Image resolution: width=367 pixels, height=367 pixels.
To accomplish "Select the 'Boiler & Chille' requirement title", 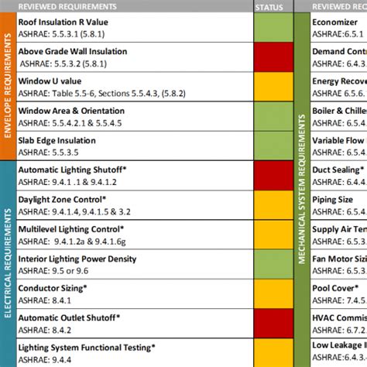I will pyautogui.click(x=339, y=111).
